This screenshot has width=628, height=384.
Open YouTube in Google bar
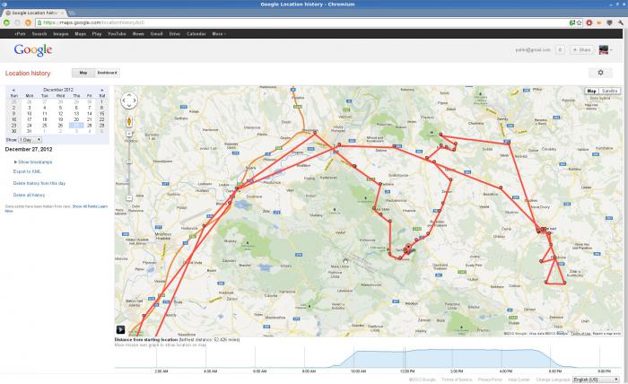[x=117, y=34]
